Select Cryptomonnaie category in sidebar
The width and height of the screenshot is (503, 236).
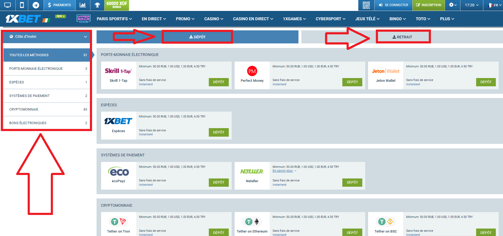tap(47, 109)
